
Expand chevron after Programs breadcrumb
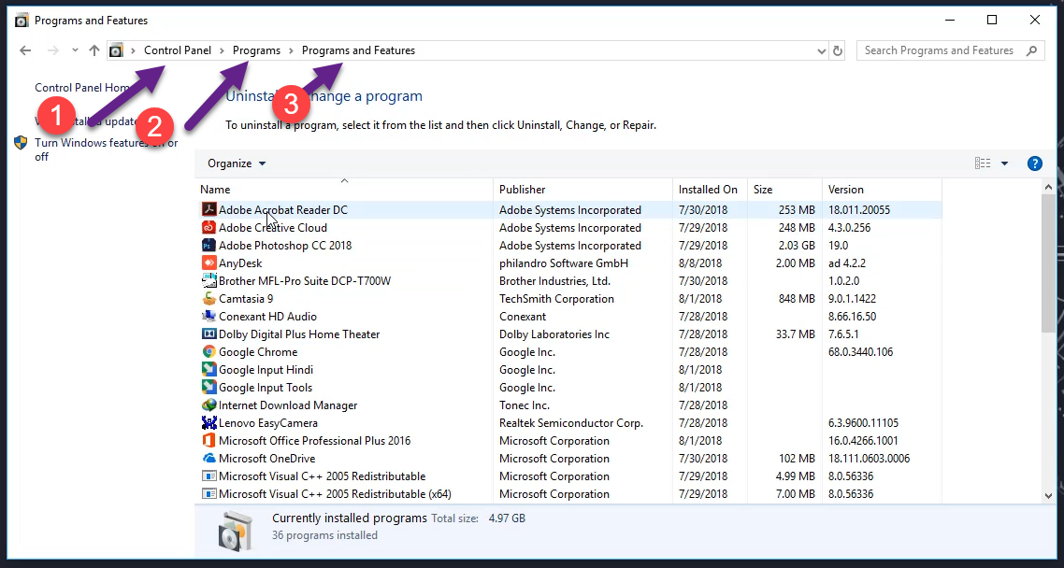point(291,50)
